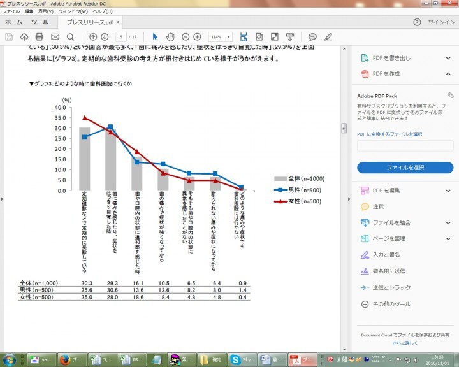The height and width of the screenshot is (367, 459).
Task: Click the ファイルを選択 button
Action: point(405,168)
